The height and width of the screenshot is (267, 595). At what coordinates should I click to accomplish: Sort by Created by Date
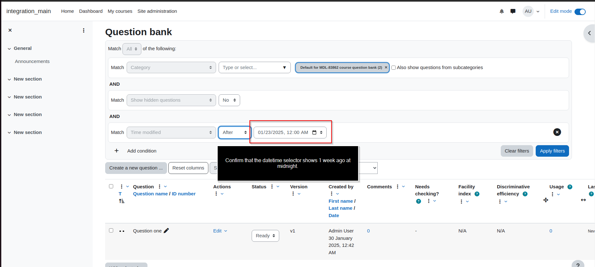click(x=334, y=216)
